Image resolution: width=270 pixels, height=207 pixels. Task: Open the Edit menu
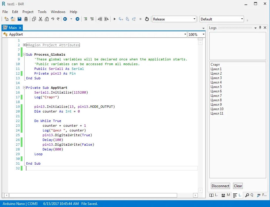[x=15, y=12]
